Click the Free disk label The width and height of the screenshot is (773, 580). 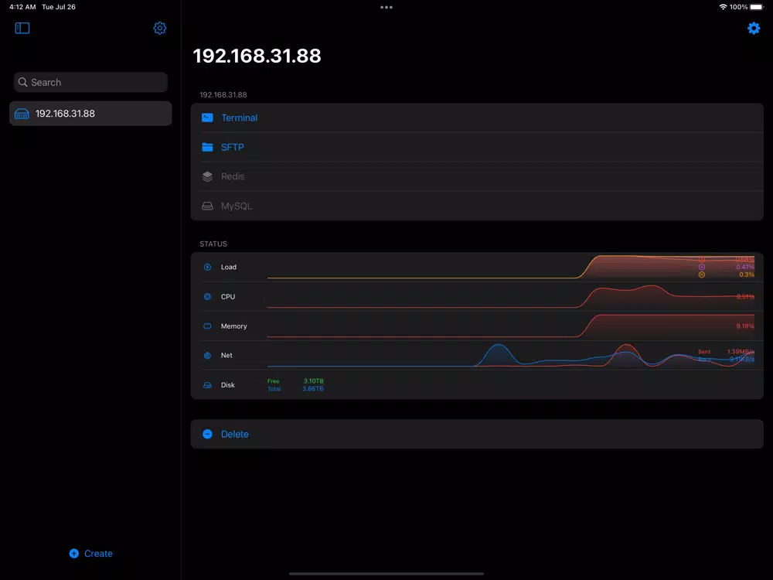[x=273, y=381]
